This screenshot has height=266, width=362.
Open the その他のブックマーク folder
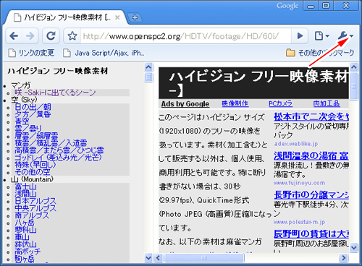tap(320, 53)
